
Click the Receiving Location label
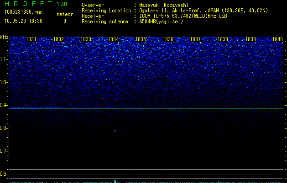[106, 11]
